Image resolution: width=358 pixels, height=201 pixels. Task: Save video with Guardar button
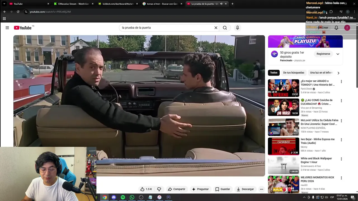(x=223, y=189)
